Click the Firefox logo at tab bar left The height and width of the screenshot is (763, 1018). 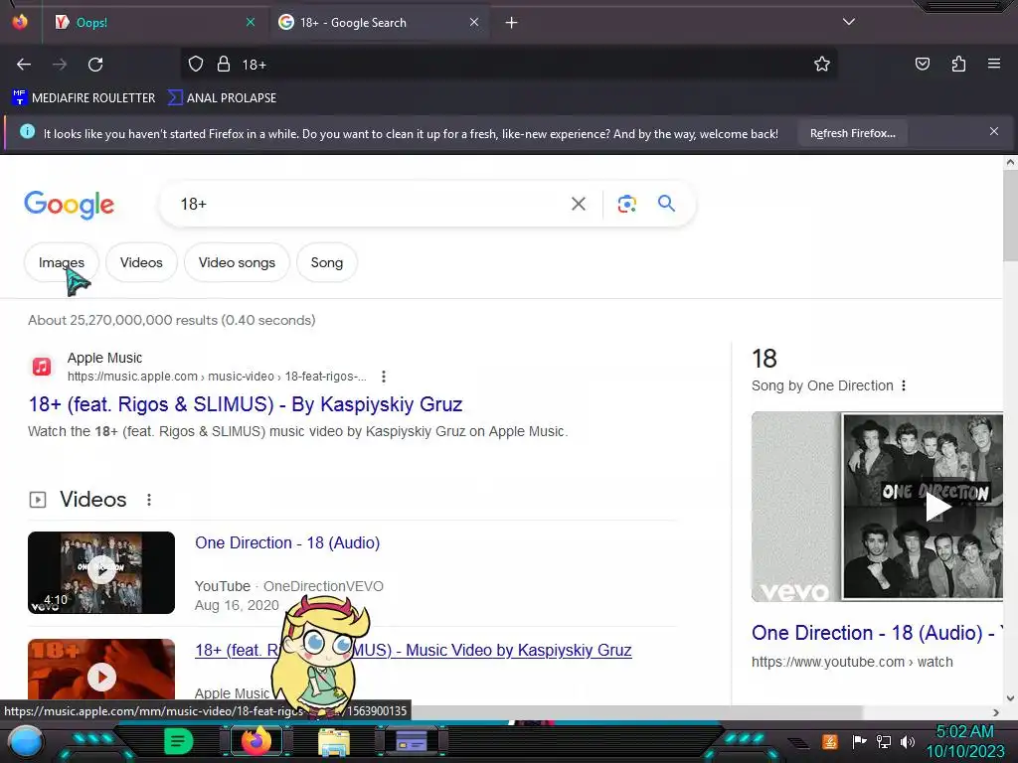point(20,22)
